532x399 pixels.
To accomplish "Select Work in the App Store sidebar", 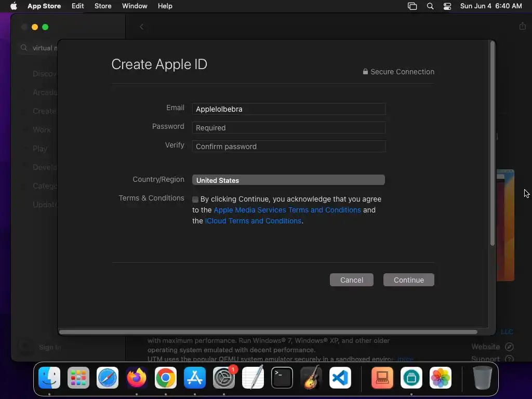I will pos(42,130).
